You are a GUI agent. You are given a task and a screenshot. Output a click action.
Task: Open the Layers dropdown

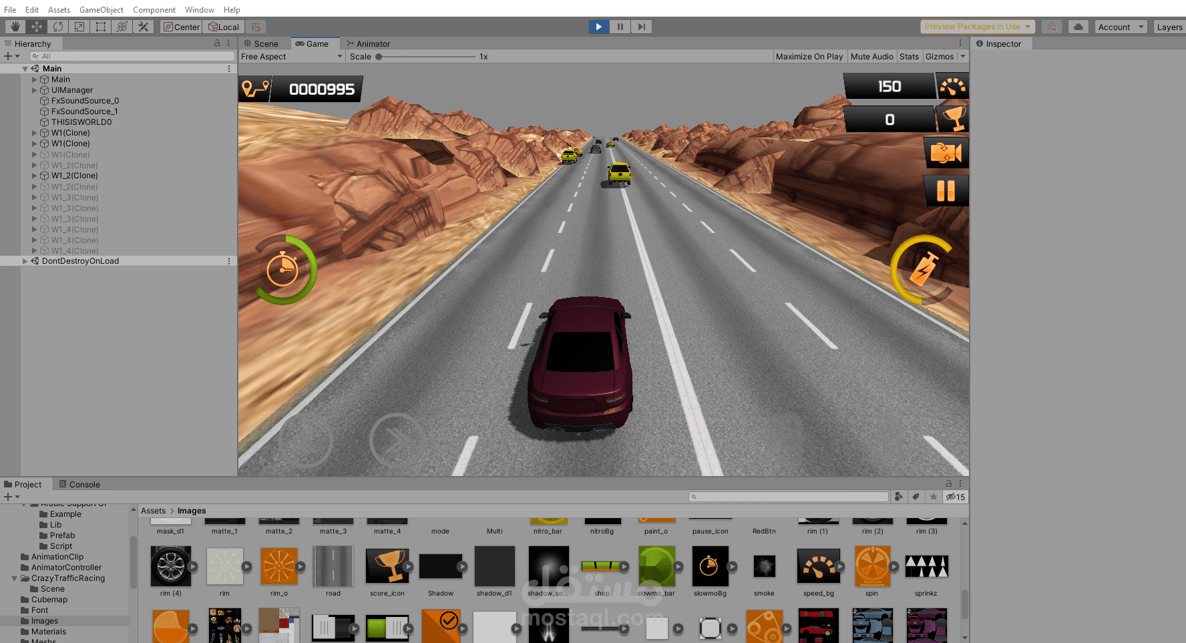pos(1169,27)
